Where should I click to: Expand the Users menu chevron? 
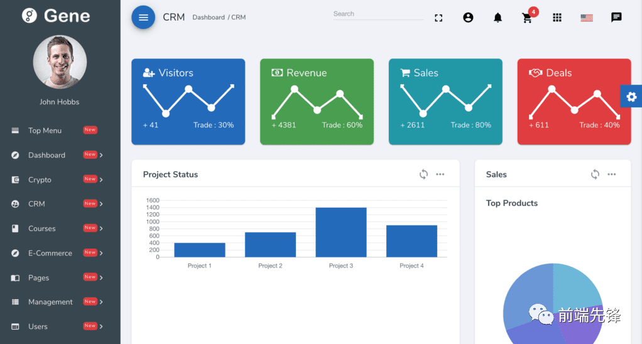101,326
